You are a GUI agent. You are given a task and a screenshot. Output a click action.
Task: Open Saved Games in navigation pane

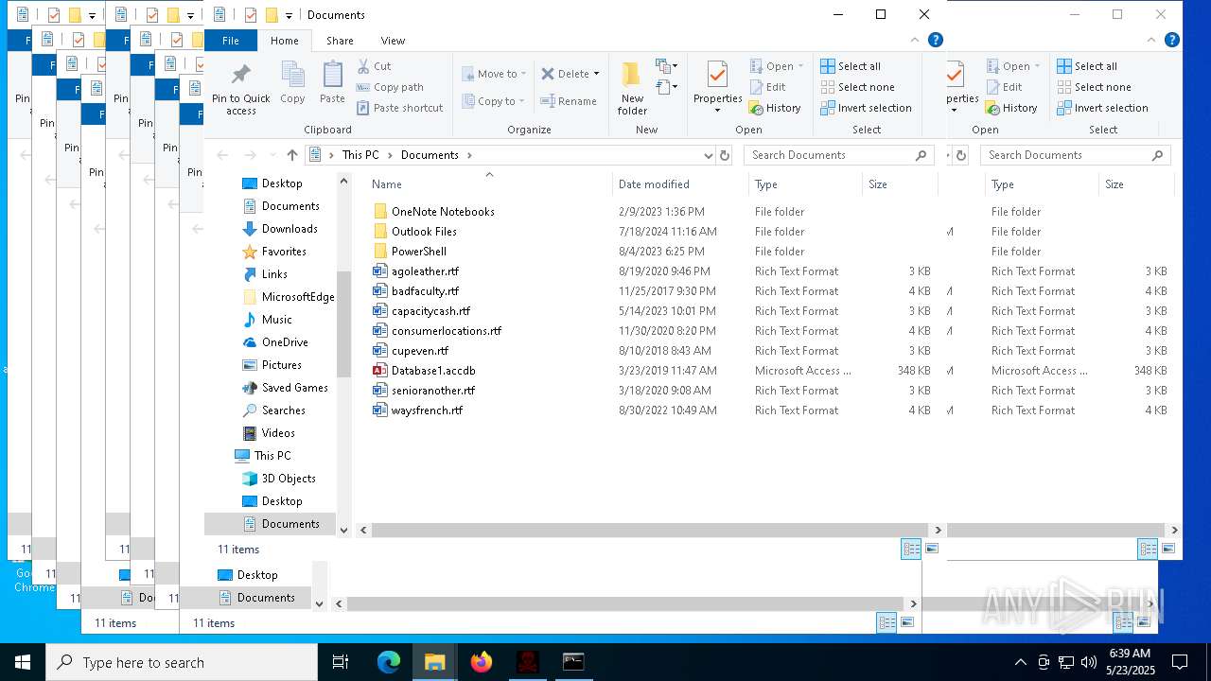pos(294,388)
